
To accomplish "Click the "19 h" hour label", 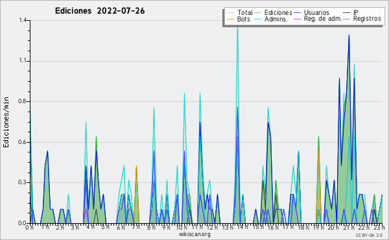I will tap(318, 228).
